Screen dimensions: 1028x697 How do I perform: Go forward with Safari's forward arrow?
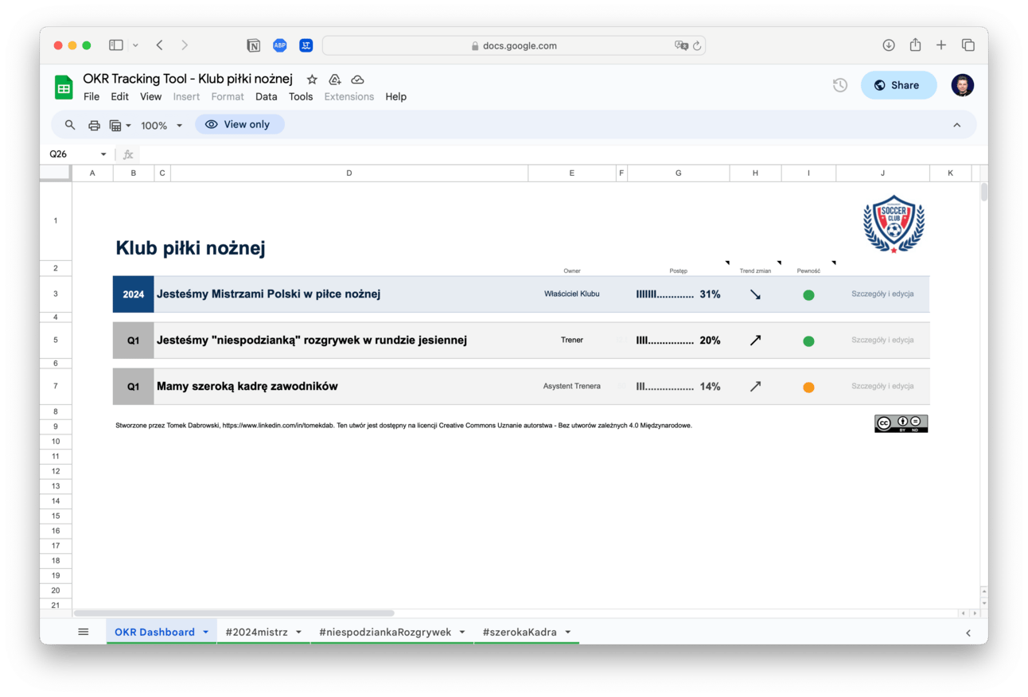(185, 45)
